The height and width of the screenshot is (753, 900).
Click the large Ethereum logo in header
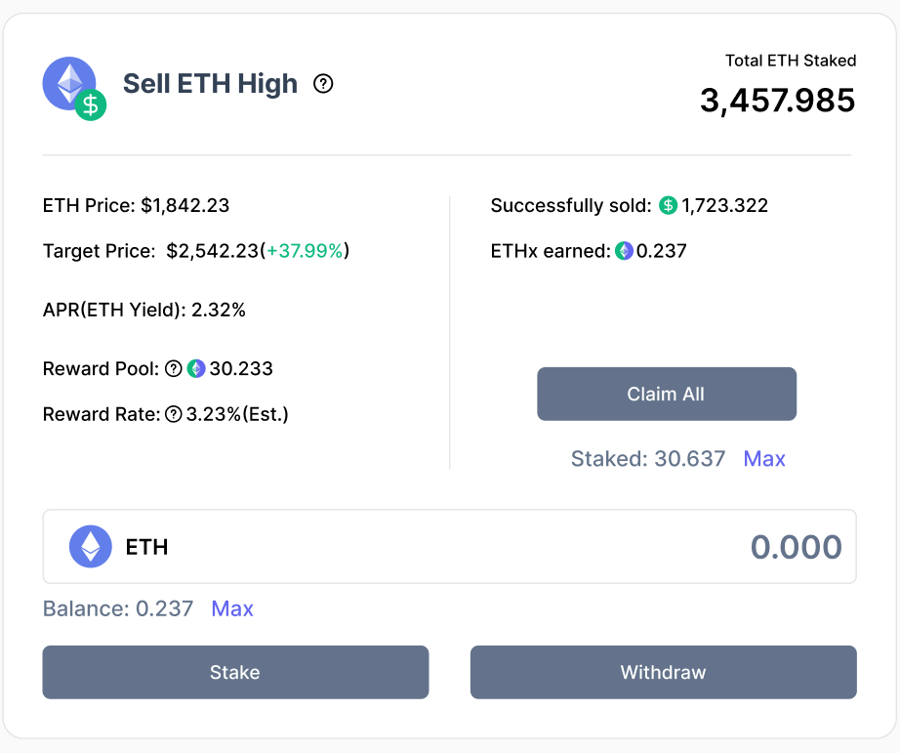pyautogui.click(x=68, y=82)
